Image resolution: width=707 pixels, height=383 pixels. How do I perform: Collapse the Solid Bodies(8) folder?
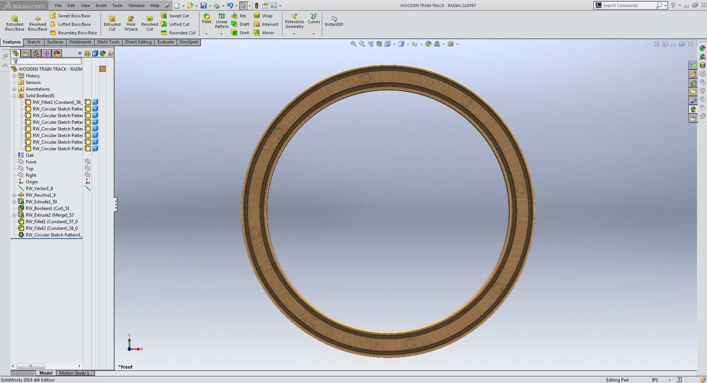(14, 96)
